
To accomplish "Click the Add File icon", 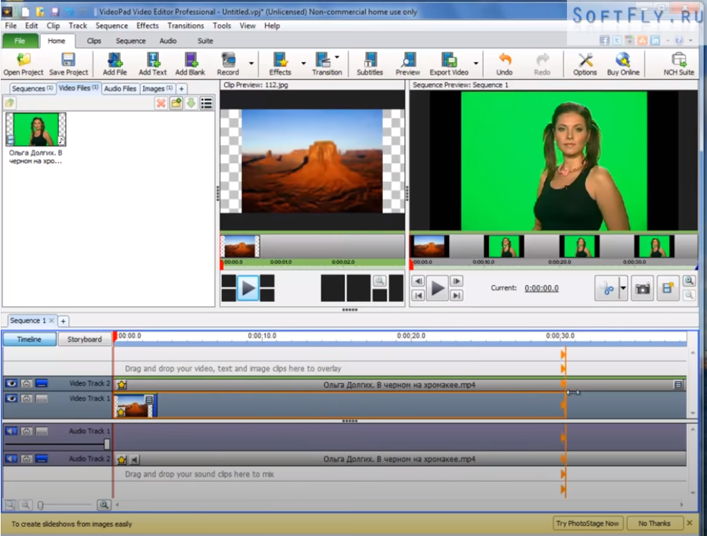I will 114,64.
